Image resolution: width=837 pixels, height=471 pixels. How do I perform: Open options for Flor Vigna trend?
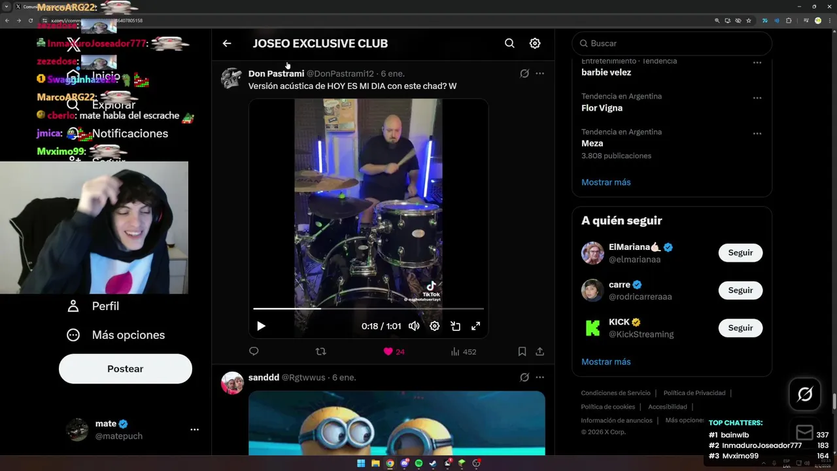757,98
